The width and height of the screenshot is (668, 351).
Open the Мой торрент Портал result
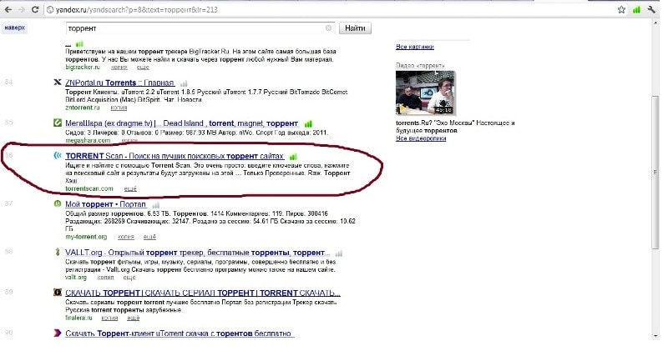(106, 204)
